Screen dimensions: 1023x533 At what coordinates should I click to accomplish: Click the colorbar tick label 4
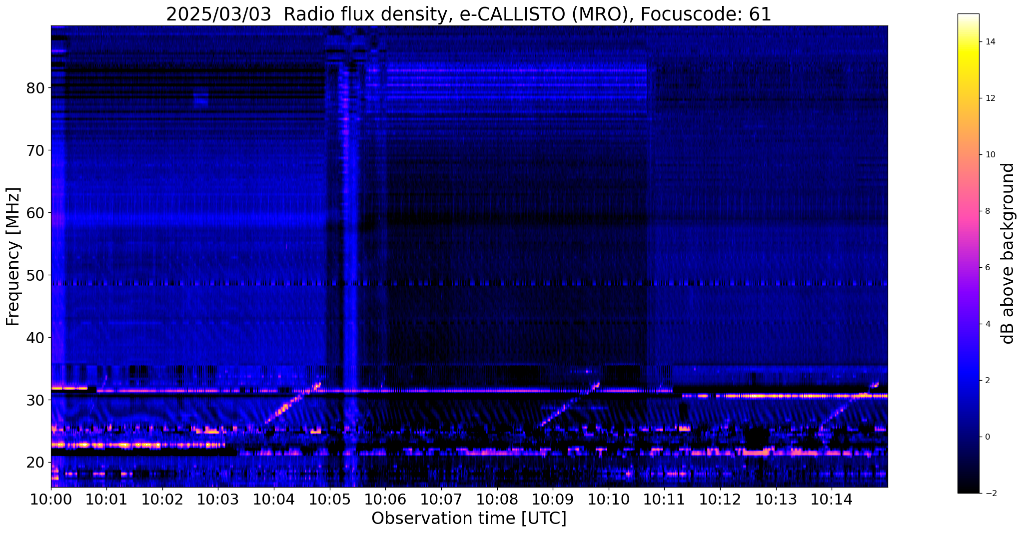tap(987, 324)
